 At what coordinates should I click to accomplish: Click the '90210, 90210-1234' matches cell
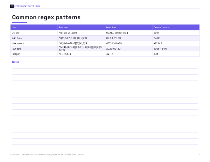click(x=128, y=33)
